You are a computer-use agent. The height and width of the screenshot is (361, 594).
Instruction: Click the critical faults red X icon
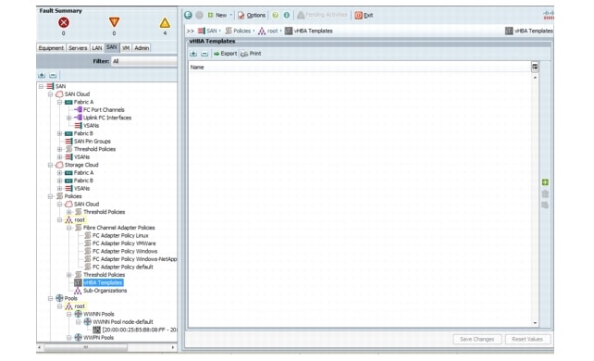click(64, 23)
